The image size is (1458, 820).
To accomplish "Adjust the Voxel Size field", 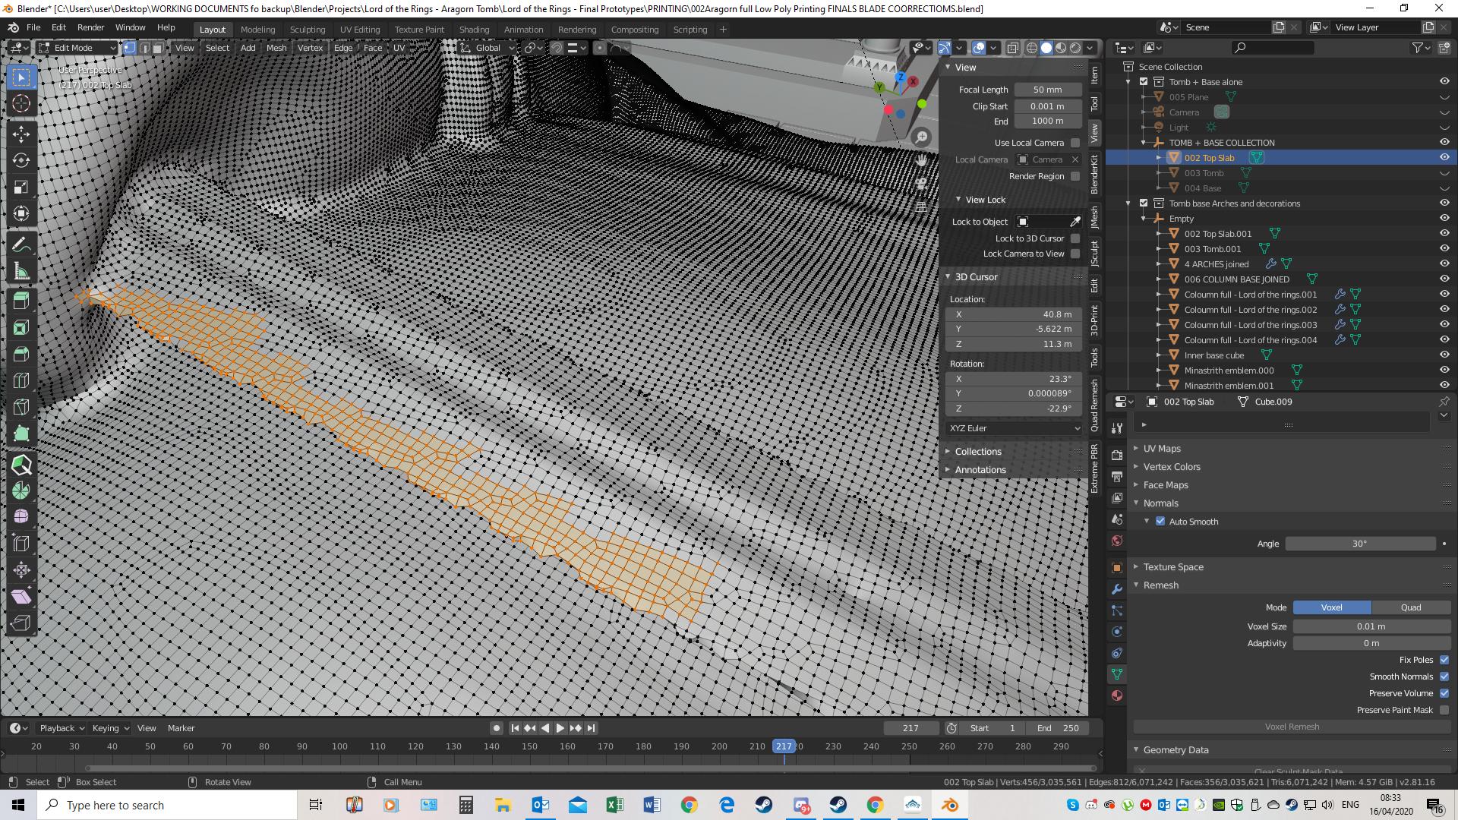I will click(1371, 626).
